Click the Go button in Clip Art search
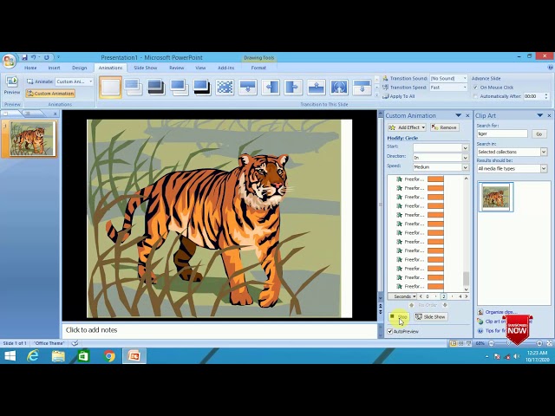 click(x=539, y=134)
